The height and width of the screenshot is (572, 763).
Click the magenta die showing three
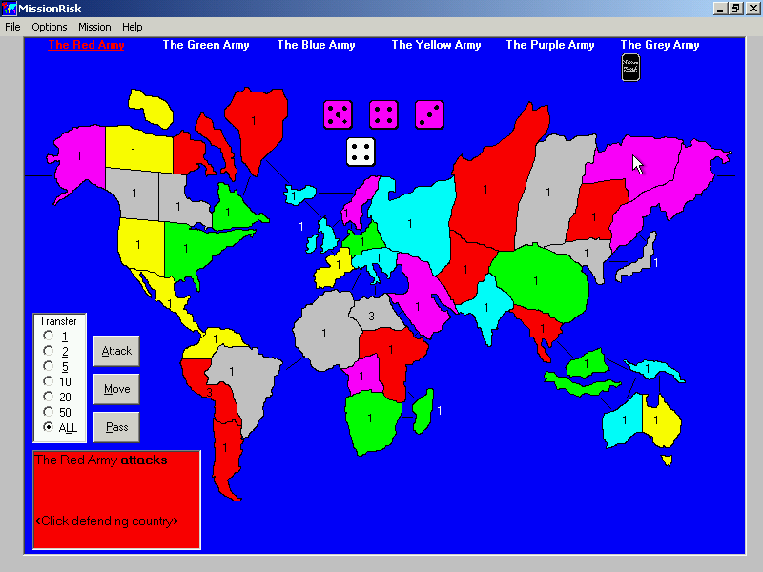[x=429, y=114]
